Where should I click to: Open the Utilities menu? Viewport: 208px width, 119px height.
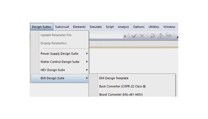click(154, 27)
